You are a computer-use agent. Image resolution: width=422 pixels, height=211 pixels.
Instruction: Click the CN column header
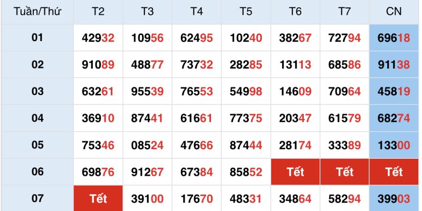click(x=394, y=12)
